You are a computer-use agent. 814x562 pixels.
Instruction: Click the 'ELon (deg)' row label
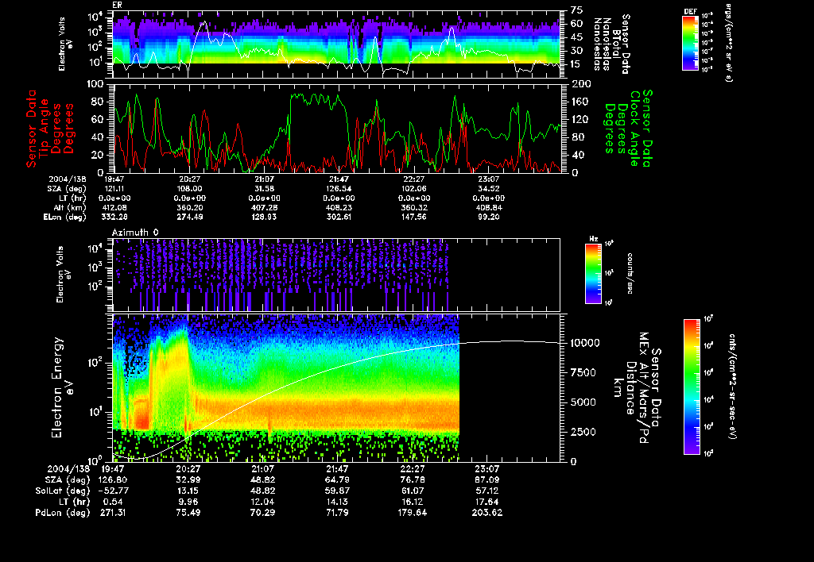pyautogui.click(x=65, y=217)
